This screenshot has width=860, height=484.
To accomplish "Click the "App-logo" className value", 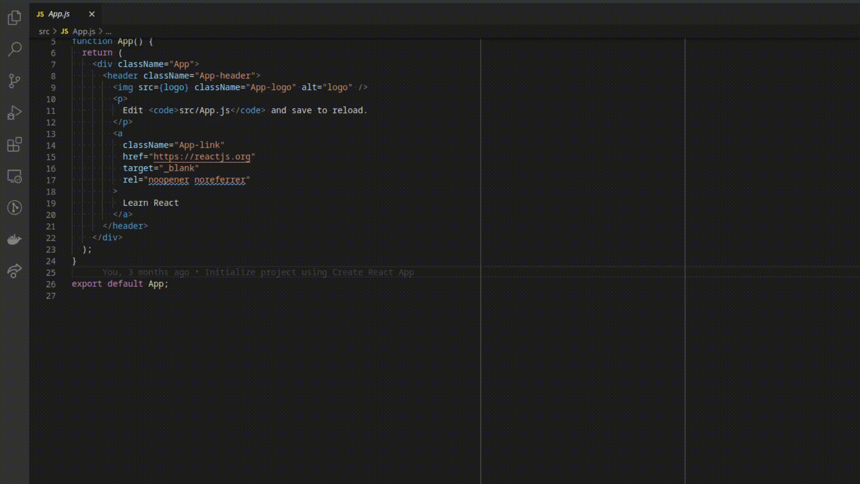I will (x=271, y=87).
